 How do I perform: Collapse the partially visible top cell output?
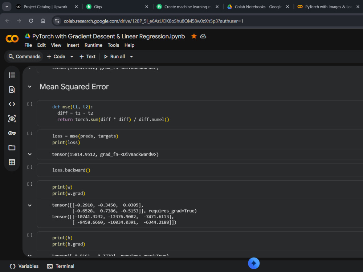tap(30, 68)
